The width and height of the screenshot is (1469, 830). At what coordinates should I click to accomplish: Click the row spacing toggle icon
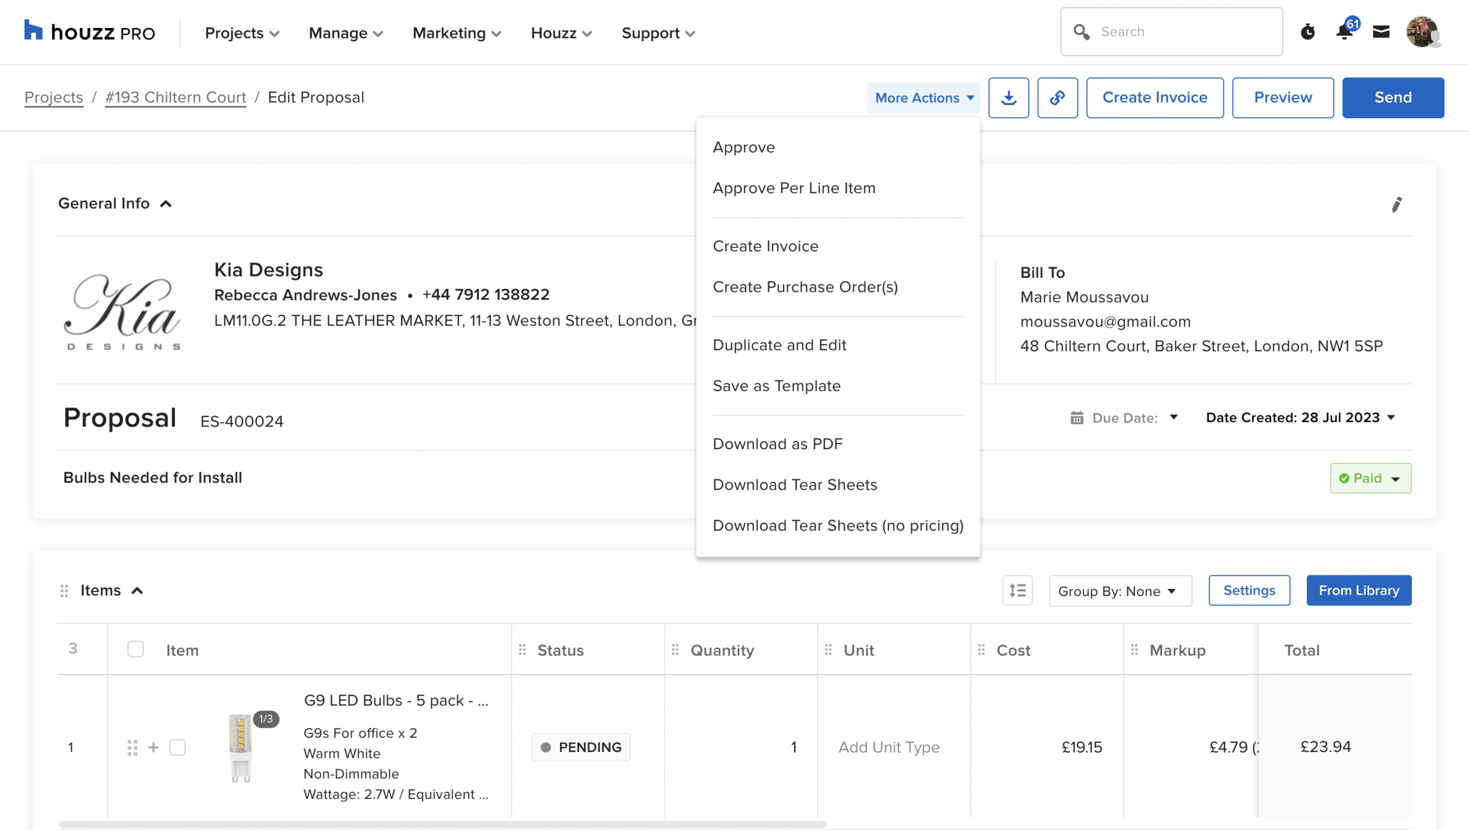click(1017, 590)
